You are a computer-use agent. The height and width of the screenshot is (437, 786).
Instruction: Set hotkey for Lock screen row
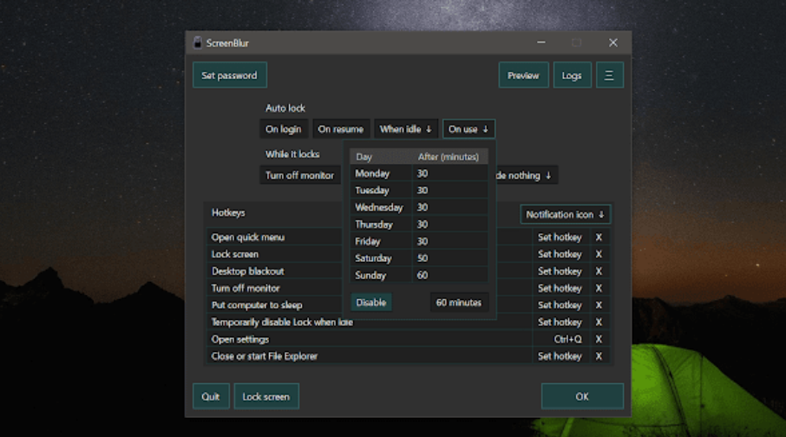pyautogui.click(x=560, y=254)
